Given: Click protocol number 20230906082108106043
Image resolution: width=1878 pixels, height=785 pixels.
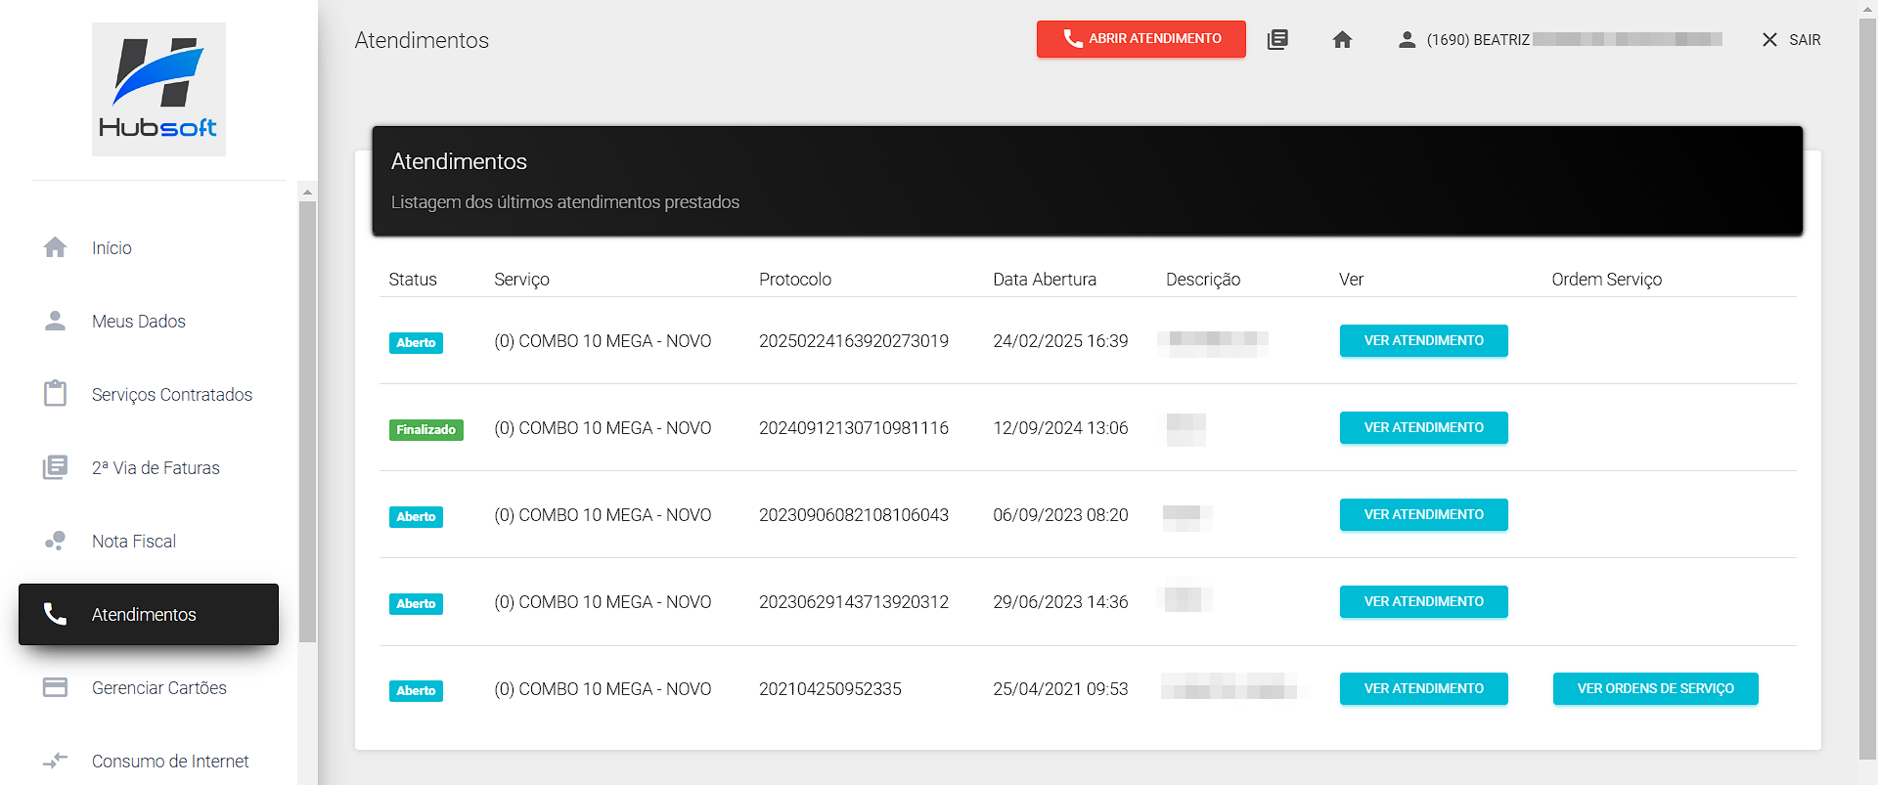Looking at the screenshot, I should click(854, 515).
